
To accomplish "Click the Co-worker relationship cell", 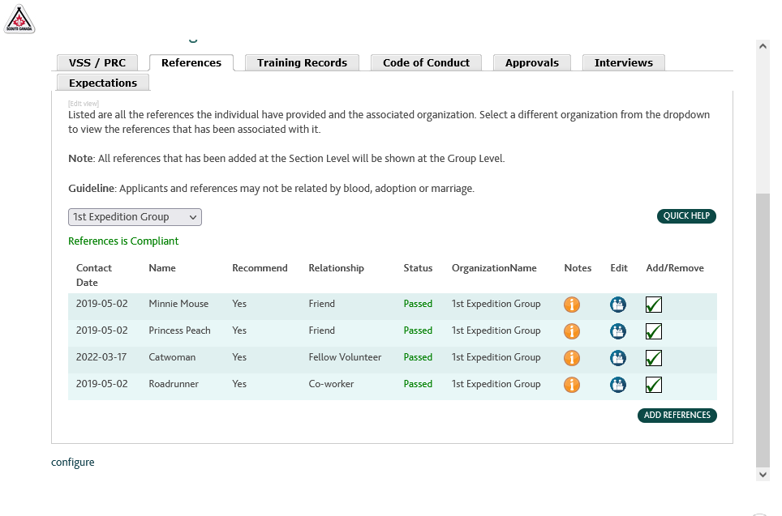I will tap(331, 384).
